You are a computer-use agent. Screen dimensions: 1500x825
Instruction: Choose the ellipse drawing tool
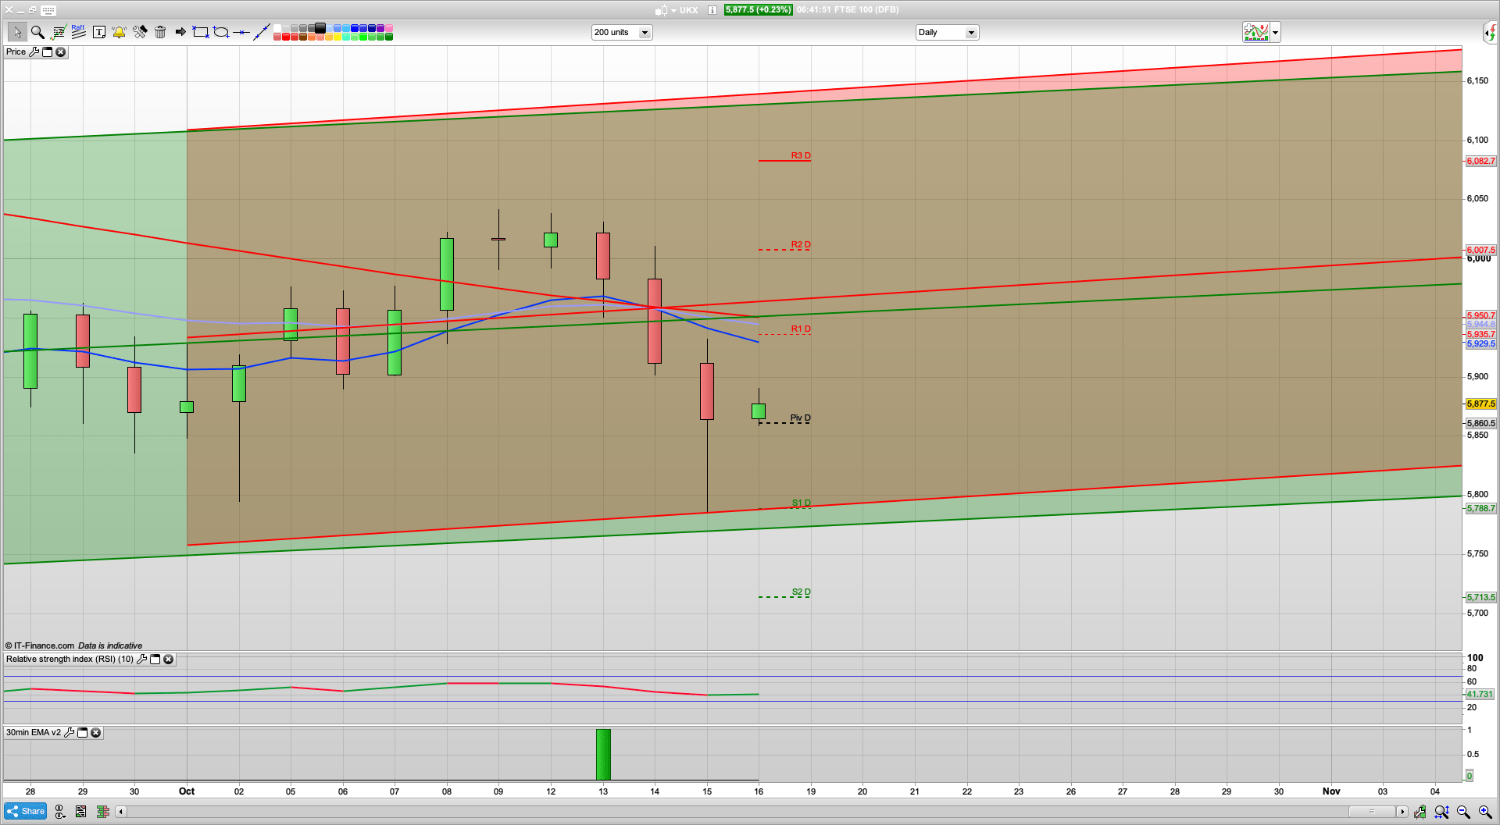[221, 32]
